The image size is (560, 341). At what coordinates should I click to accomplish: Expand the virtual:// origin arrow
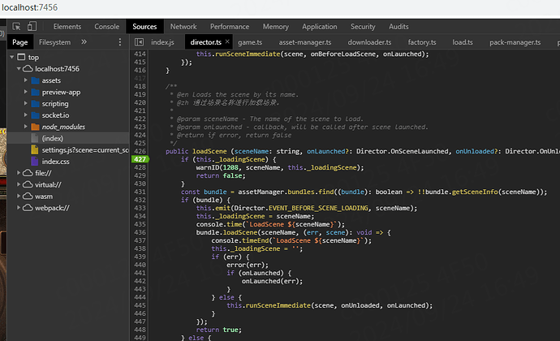[19, 184]
